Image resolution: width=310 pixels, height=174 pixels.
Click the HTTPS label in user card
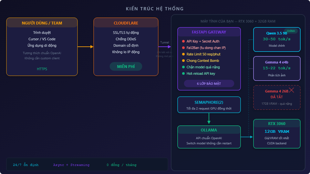coord(42,69)
